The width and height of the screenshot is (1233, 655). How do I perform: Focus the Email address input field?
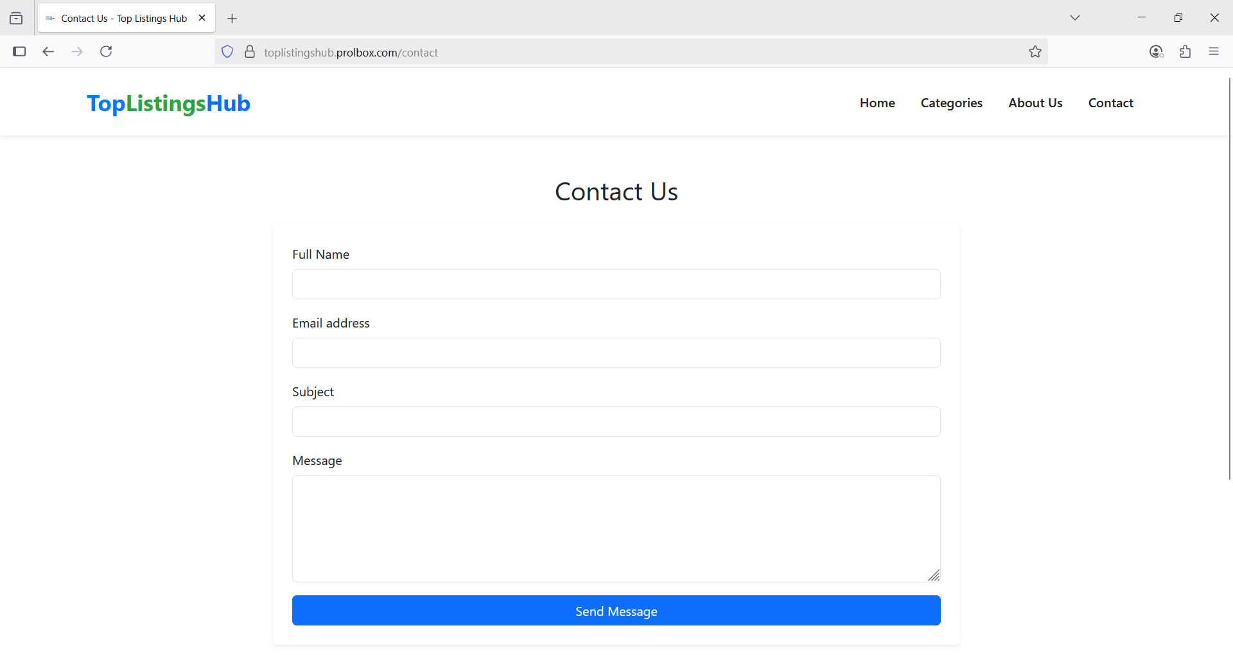(616, 353)
